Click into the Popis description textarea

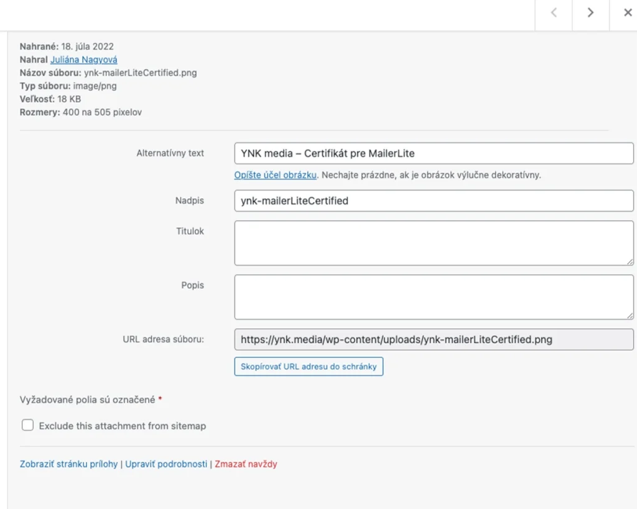pyautogui.click(x=434, y=297)
